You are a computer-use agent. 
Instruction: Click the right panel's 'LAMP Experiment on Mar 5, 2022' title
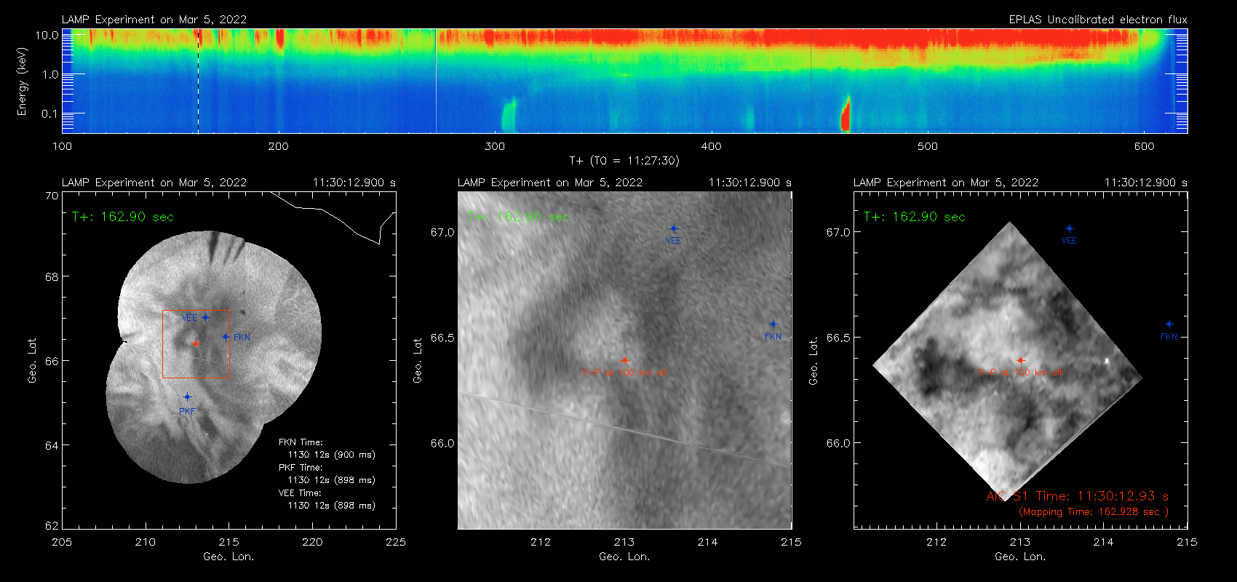tap(946, 183)
